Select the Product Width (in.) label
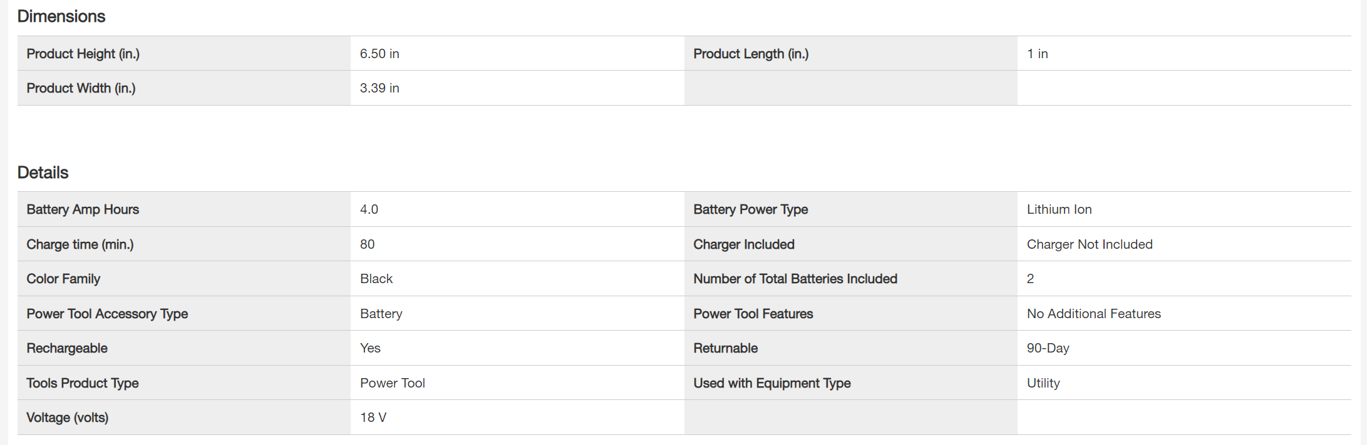This screenshot has height=445, width=1367. [81, 88]
